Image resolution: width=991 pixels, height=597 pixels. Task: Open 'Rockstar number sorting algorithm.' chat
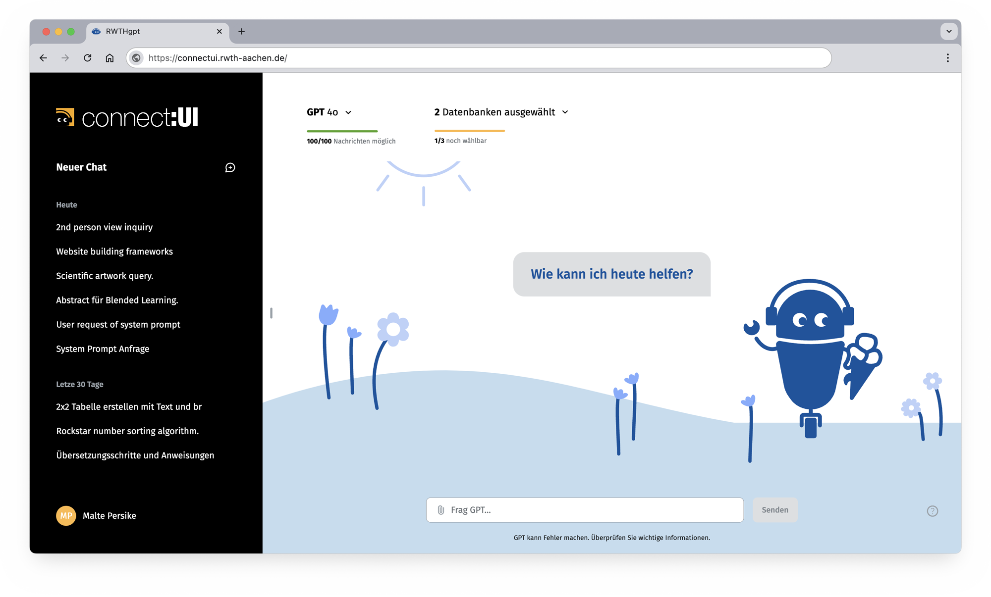tap(127, 431)
